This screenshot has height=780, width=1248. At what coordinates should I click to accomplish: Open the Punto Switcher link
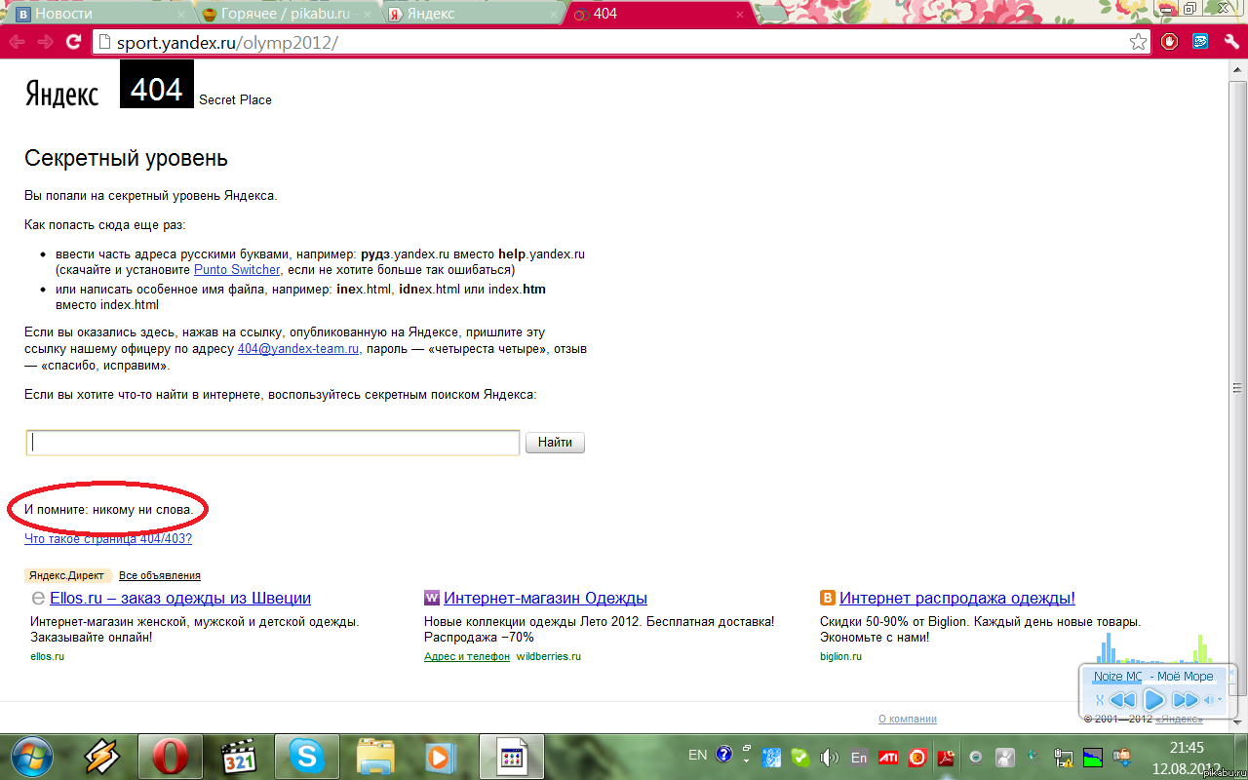(x=237, y=269)
